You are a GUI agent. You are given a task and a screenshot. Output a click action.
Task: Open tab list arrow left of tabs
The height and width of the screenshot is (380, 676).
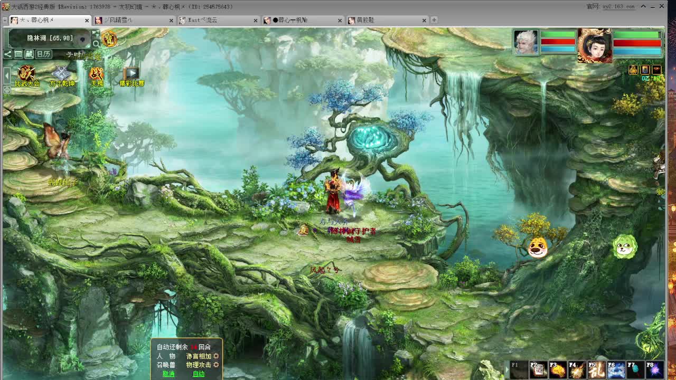pos(5,20)
